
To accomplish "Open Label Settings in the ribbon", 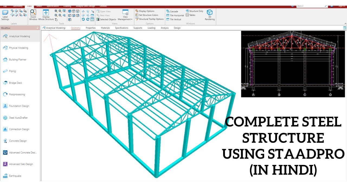I will [x=5, y=15].
